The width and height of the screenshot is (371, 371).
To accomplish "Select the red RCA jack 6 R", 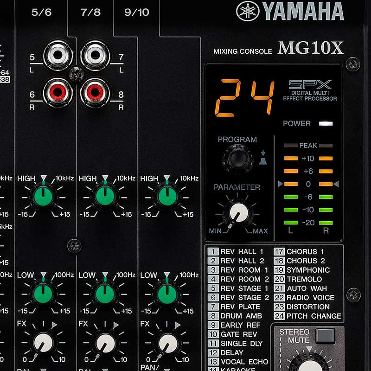I will (x=58, y=92).
